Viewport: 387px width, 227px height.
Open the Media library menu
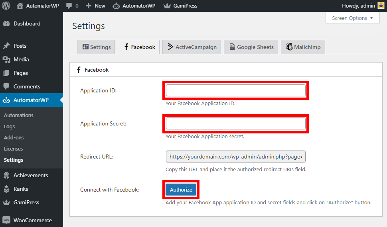click(21, 59)
